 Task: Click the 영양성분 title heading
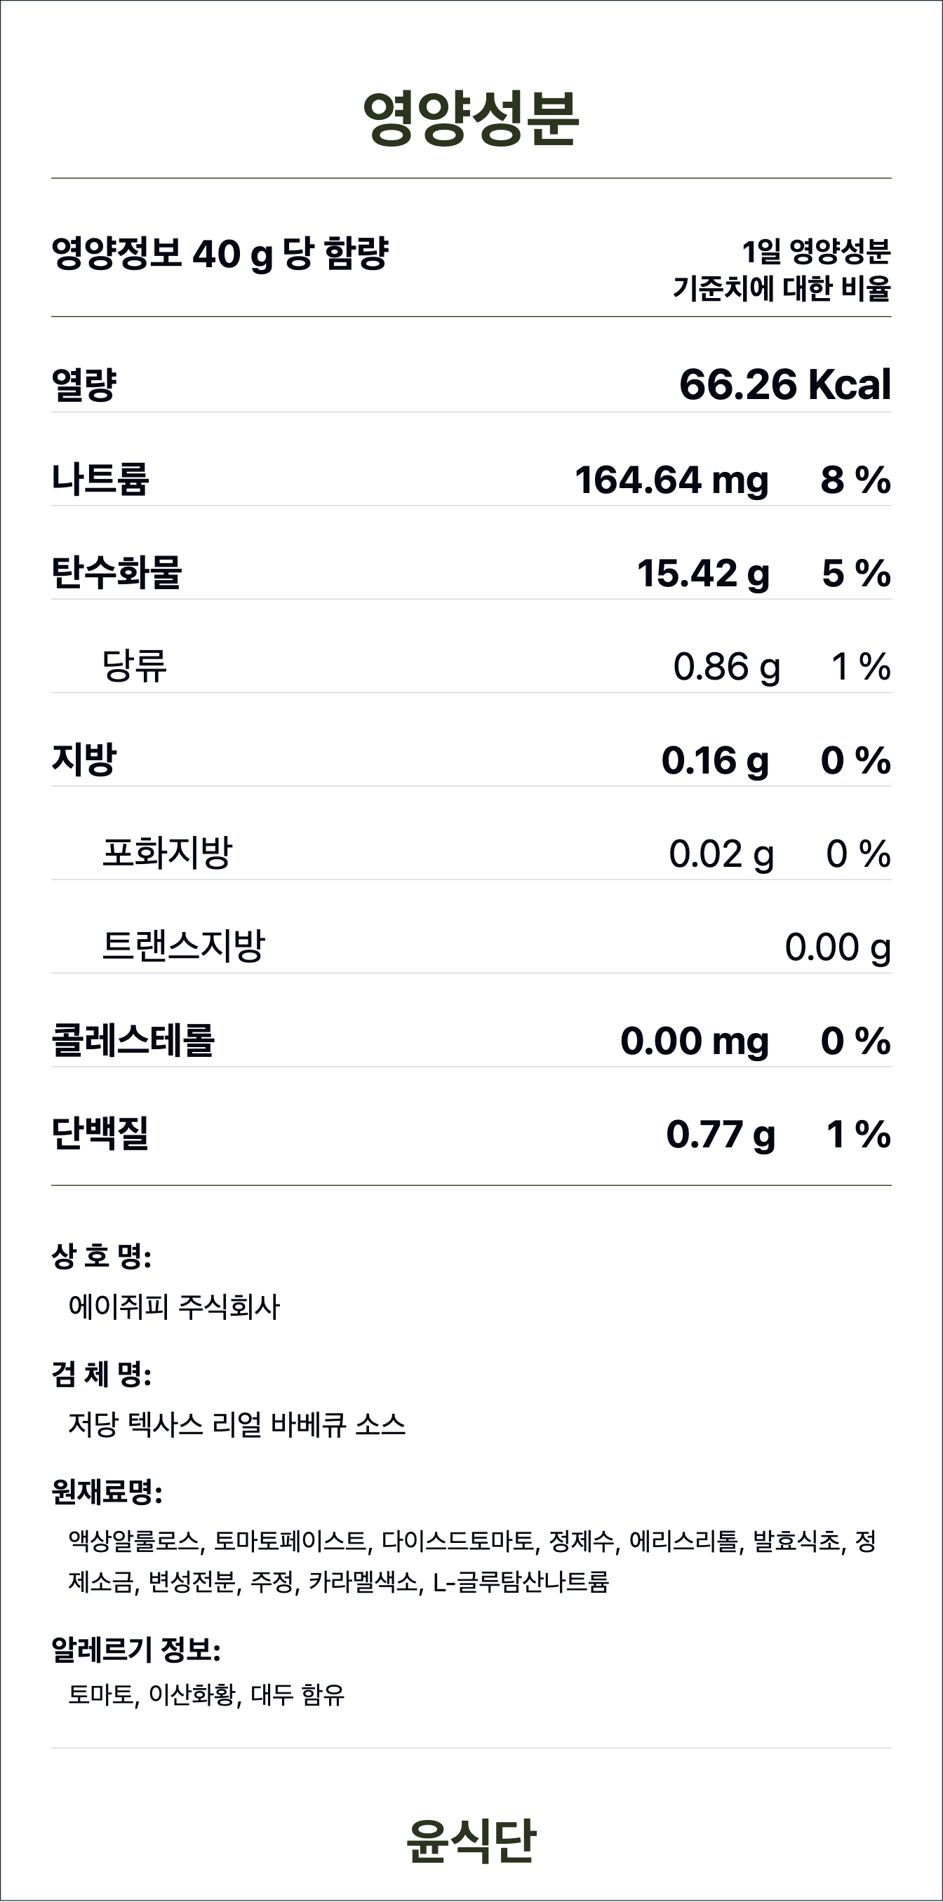(x=471, y=118)
